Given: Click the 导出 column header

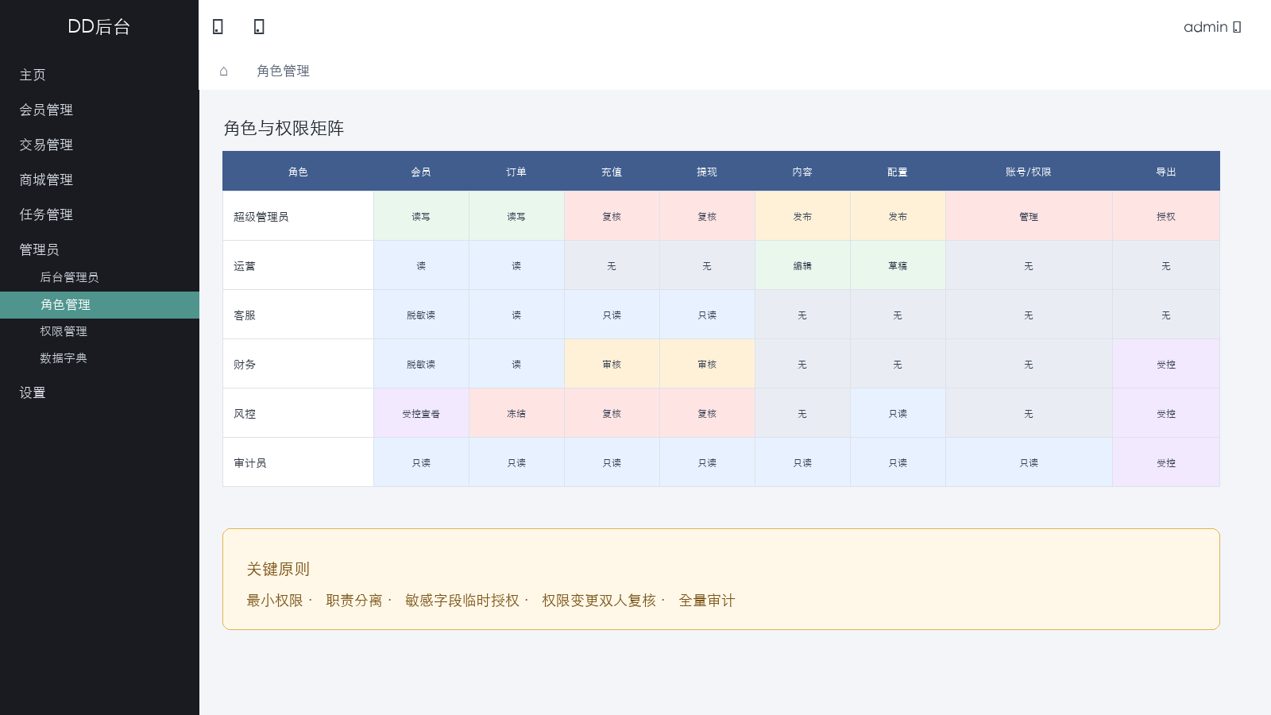Looking at the screenshot, I should click(1166, 172).
